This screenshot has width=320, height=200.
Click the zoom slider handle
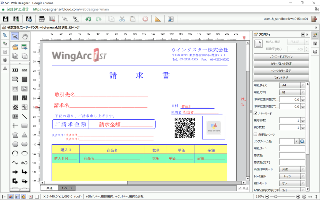pyautogui.click(x=275, y=196)
